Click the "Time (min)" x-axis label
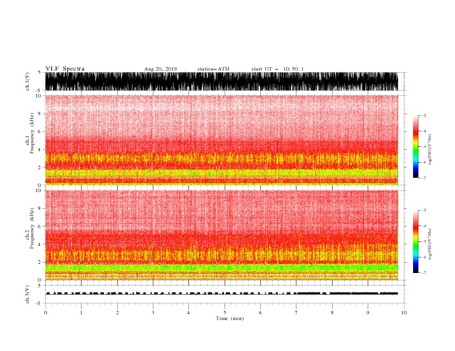Viewport: 455px width, 351px height. click(230, 318)
